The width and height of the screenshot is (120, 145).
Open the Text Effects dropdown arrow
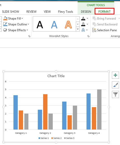tap(87, 30)
